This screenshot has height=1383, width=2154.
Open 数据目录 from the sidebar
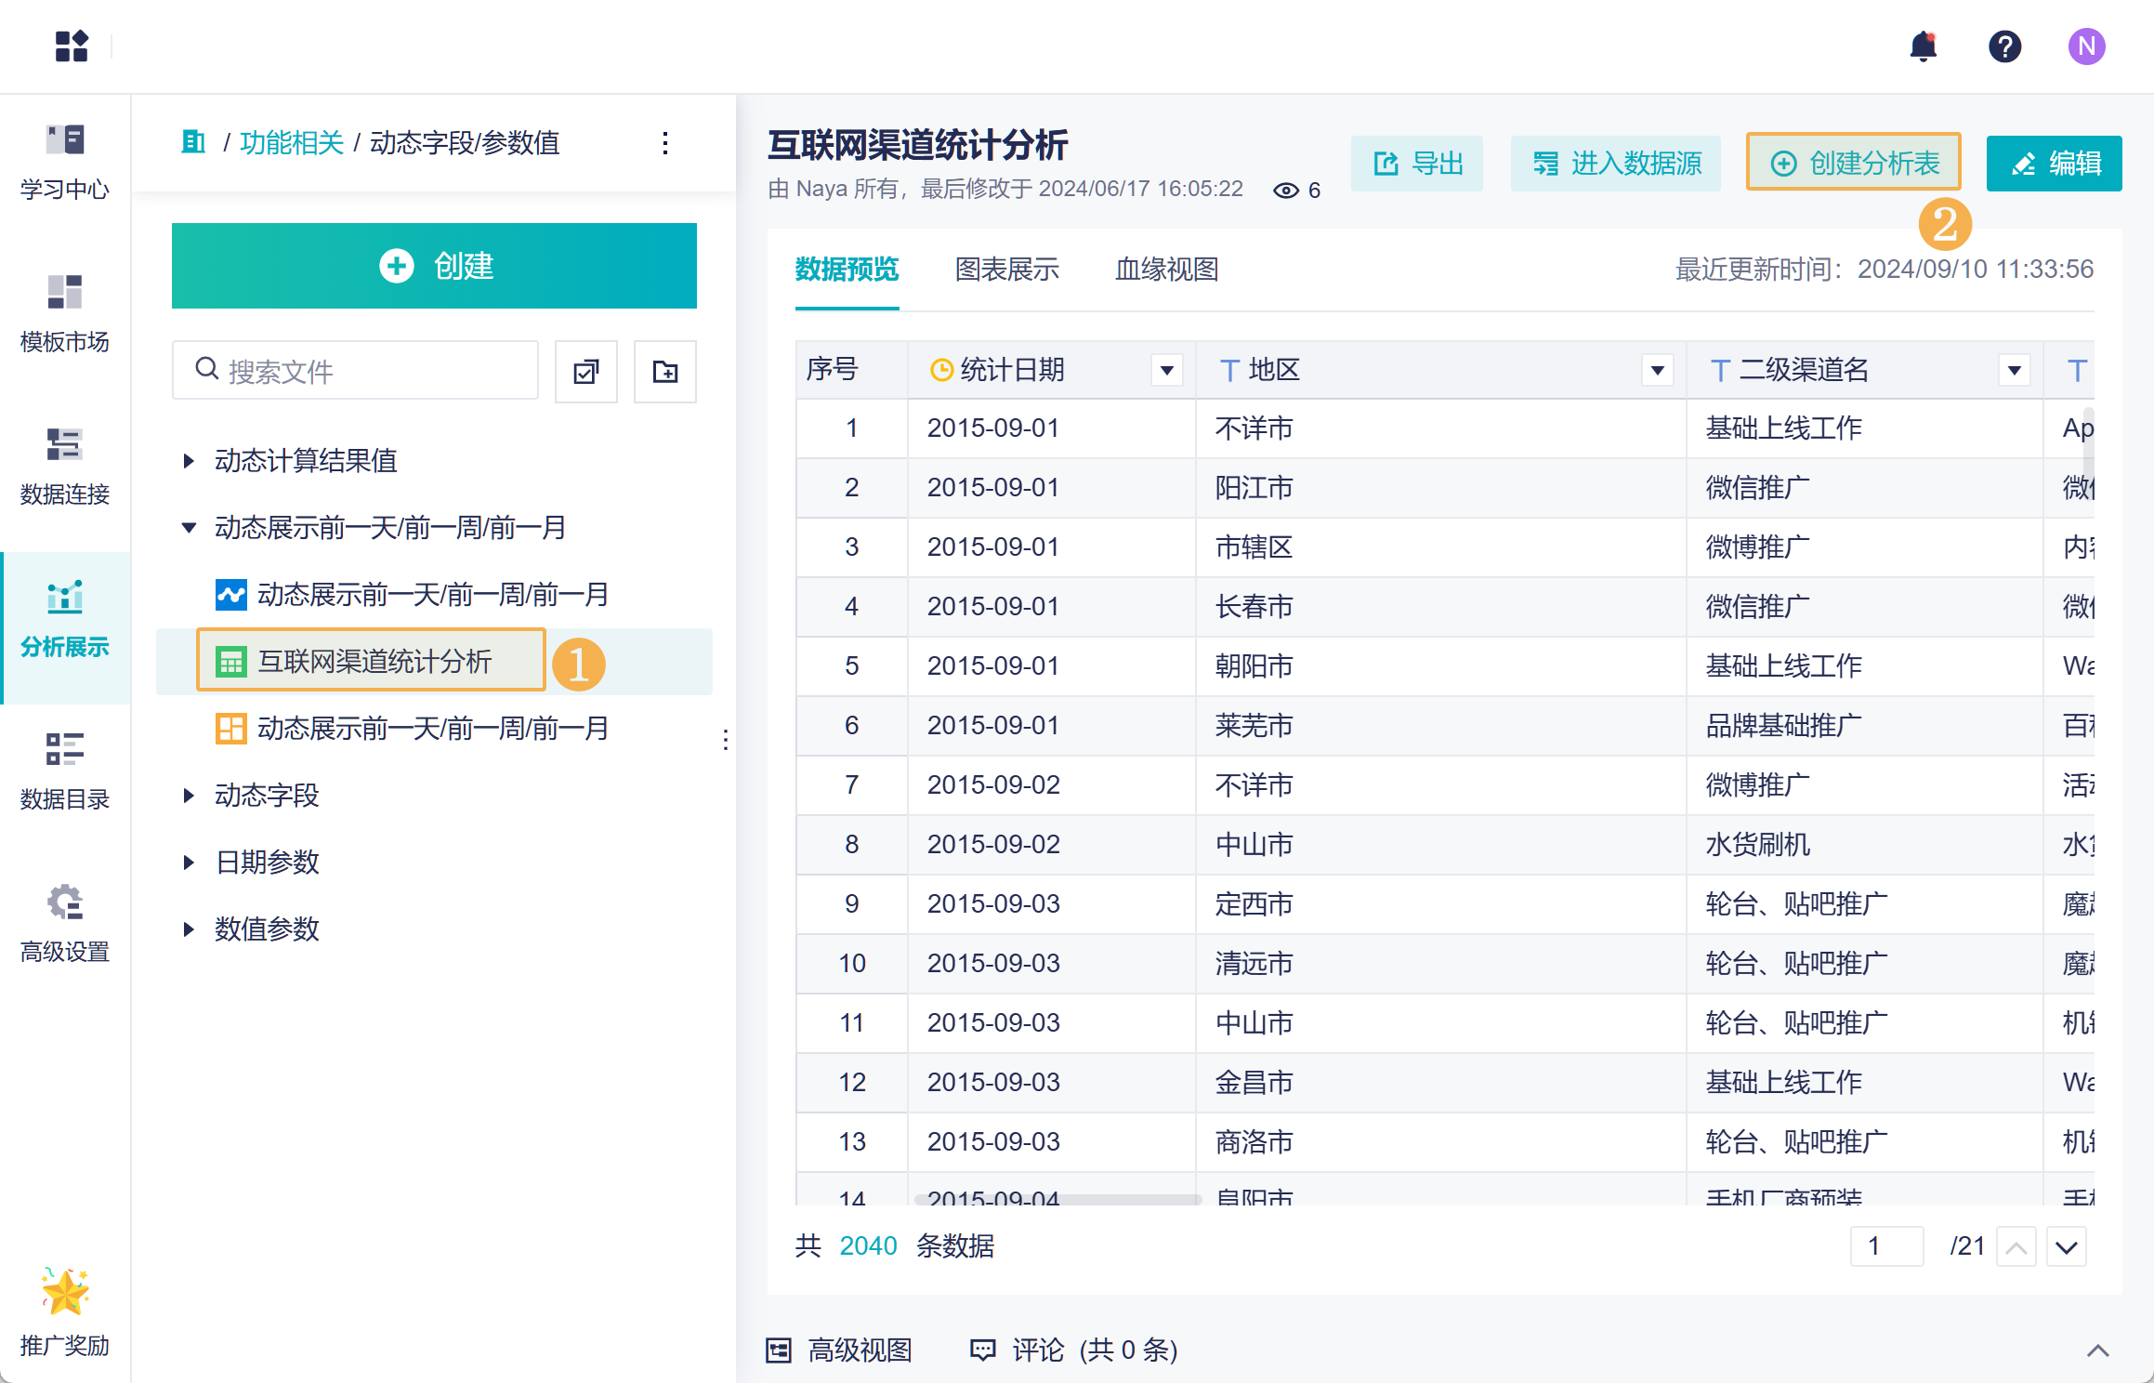point(64,771)
